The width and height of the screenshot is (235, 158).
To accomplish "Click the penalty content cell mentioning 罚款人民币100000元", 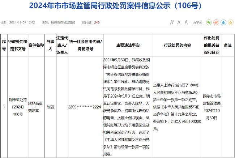I will pos(177,107).
